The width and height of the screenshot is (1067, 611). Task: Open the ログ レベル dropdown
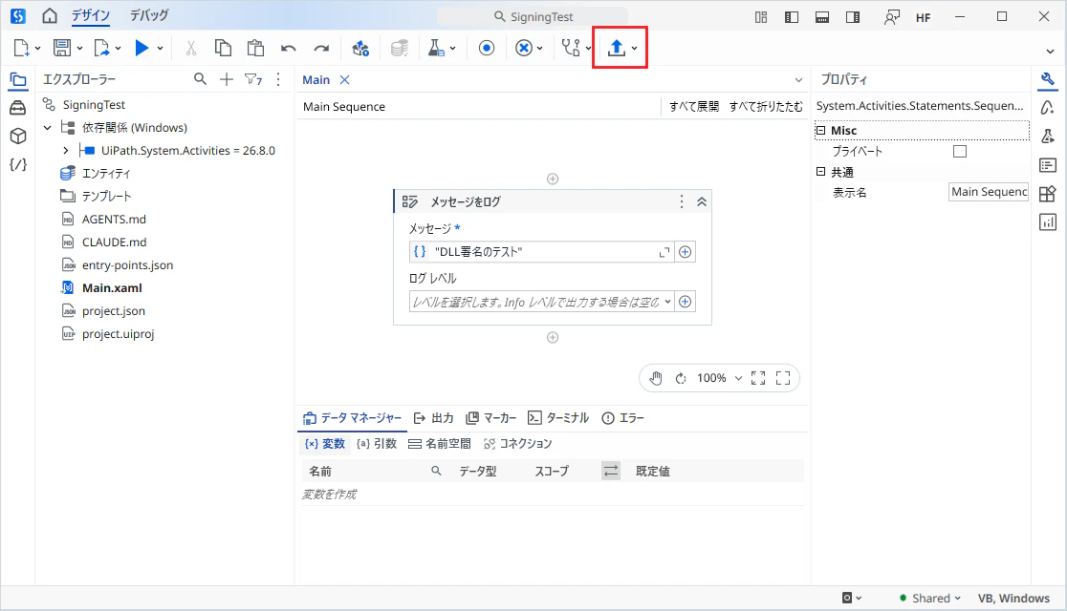pos(542,302)
